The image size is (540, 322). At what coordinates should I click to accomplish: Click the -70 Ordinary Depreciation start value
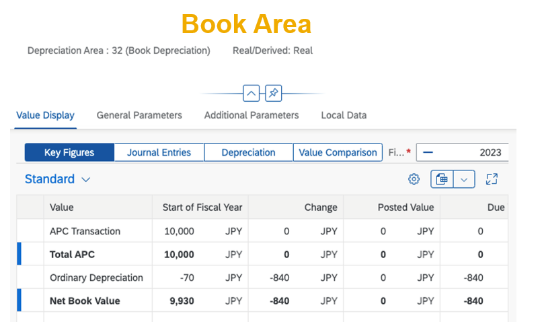coord(187,278)
